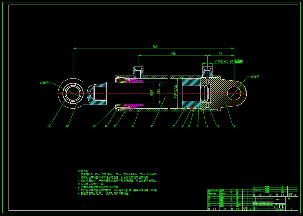
Task: Select part balloon number 4
Action: [x=197, y=126]
